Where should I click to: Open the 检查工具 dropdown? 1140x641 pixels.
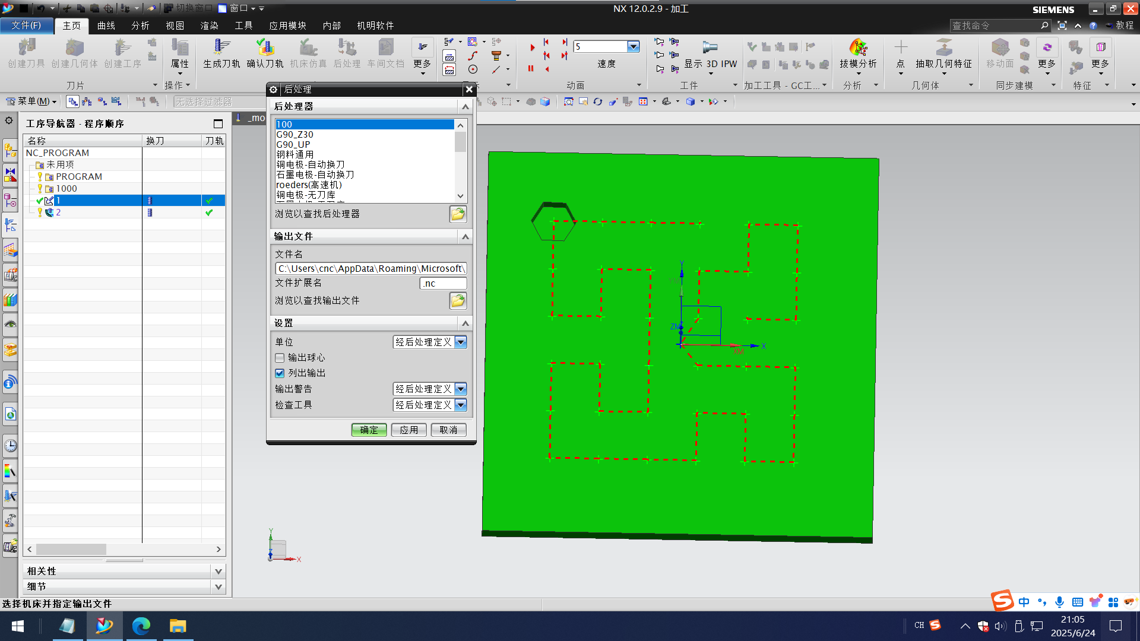[x=461, y=405]
